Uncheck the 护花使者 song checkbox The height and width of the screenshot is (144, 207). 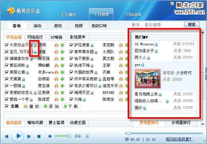click(x=71, y=45)
